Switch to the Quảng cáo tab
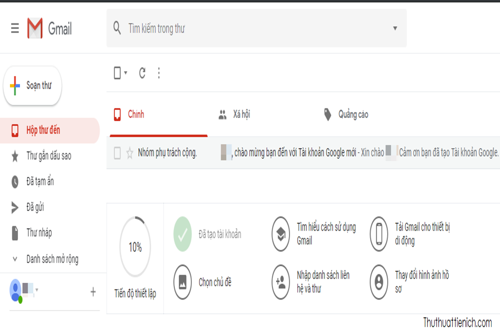Image resolution: width=500 pixels, height=335 pixels. tap(347, 114)
